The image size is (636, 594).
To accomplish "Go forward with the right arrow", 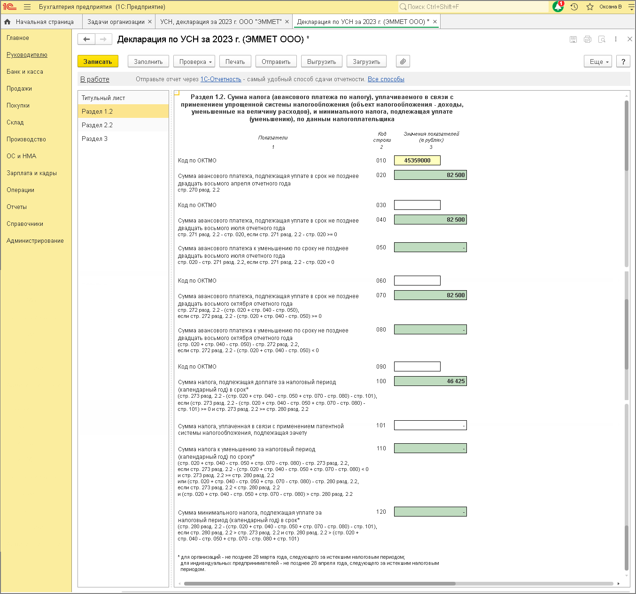I will pos(104,39).
